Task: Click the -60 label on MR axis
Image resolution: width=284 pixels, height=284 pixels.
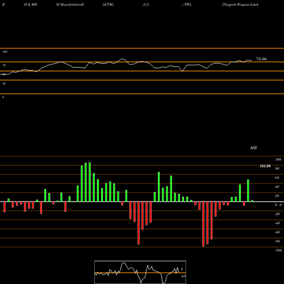Action: pyautogui.click(x=277, y=232)
